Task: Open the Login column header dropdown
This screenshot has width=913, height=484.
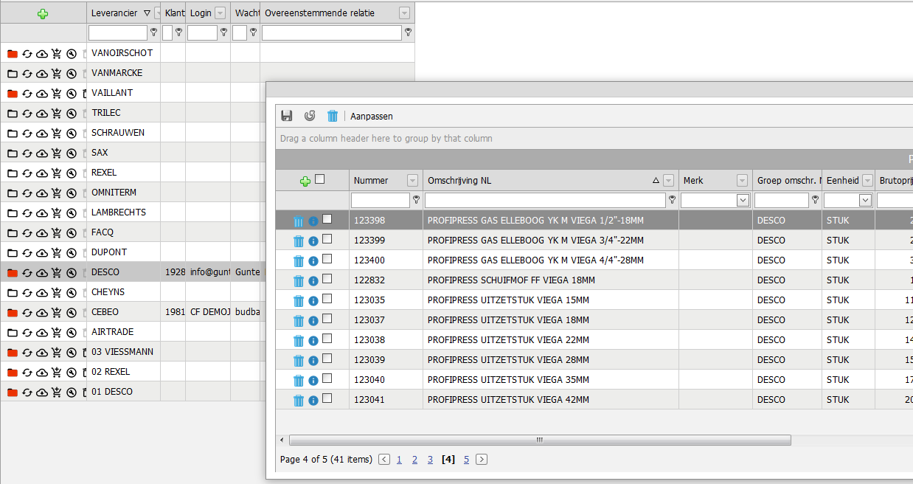Action: click(x=220, y=13)
